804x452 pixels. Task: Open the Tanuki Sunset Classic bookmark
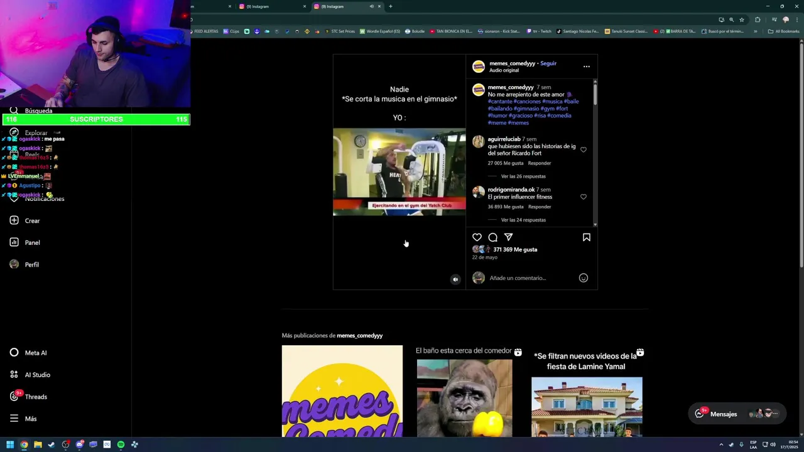(626, 31)
